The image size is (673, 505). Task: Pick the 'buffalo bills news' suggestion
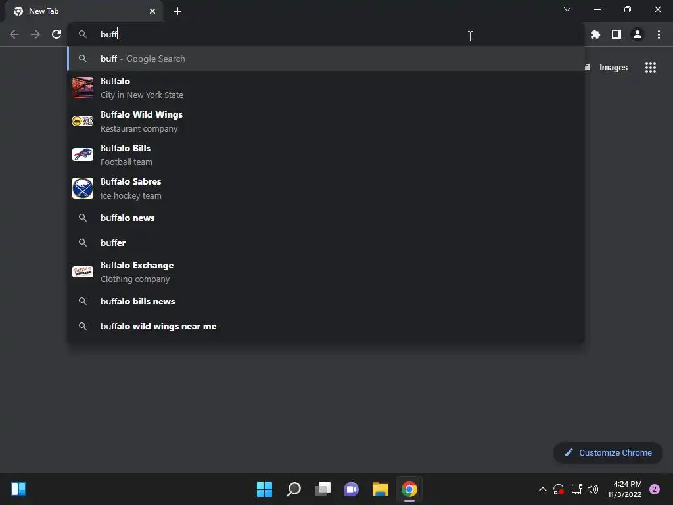[x=326, y=301]
